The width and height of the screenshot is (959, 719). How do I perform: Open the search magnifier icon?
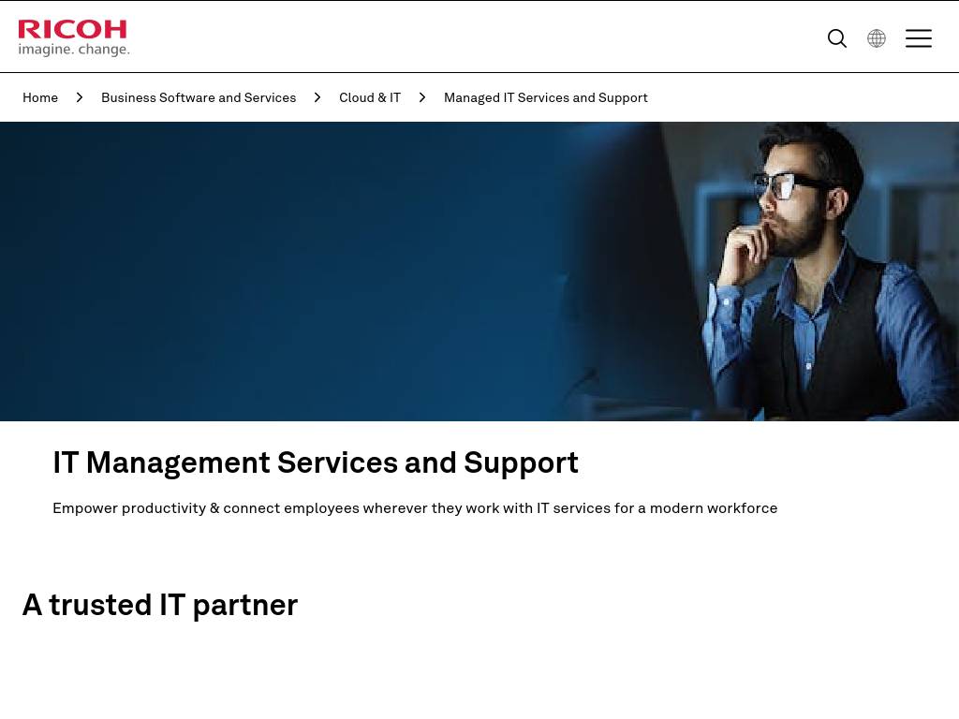tap(836, 38)
